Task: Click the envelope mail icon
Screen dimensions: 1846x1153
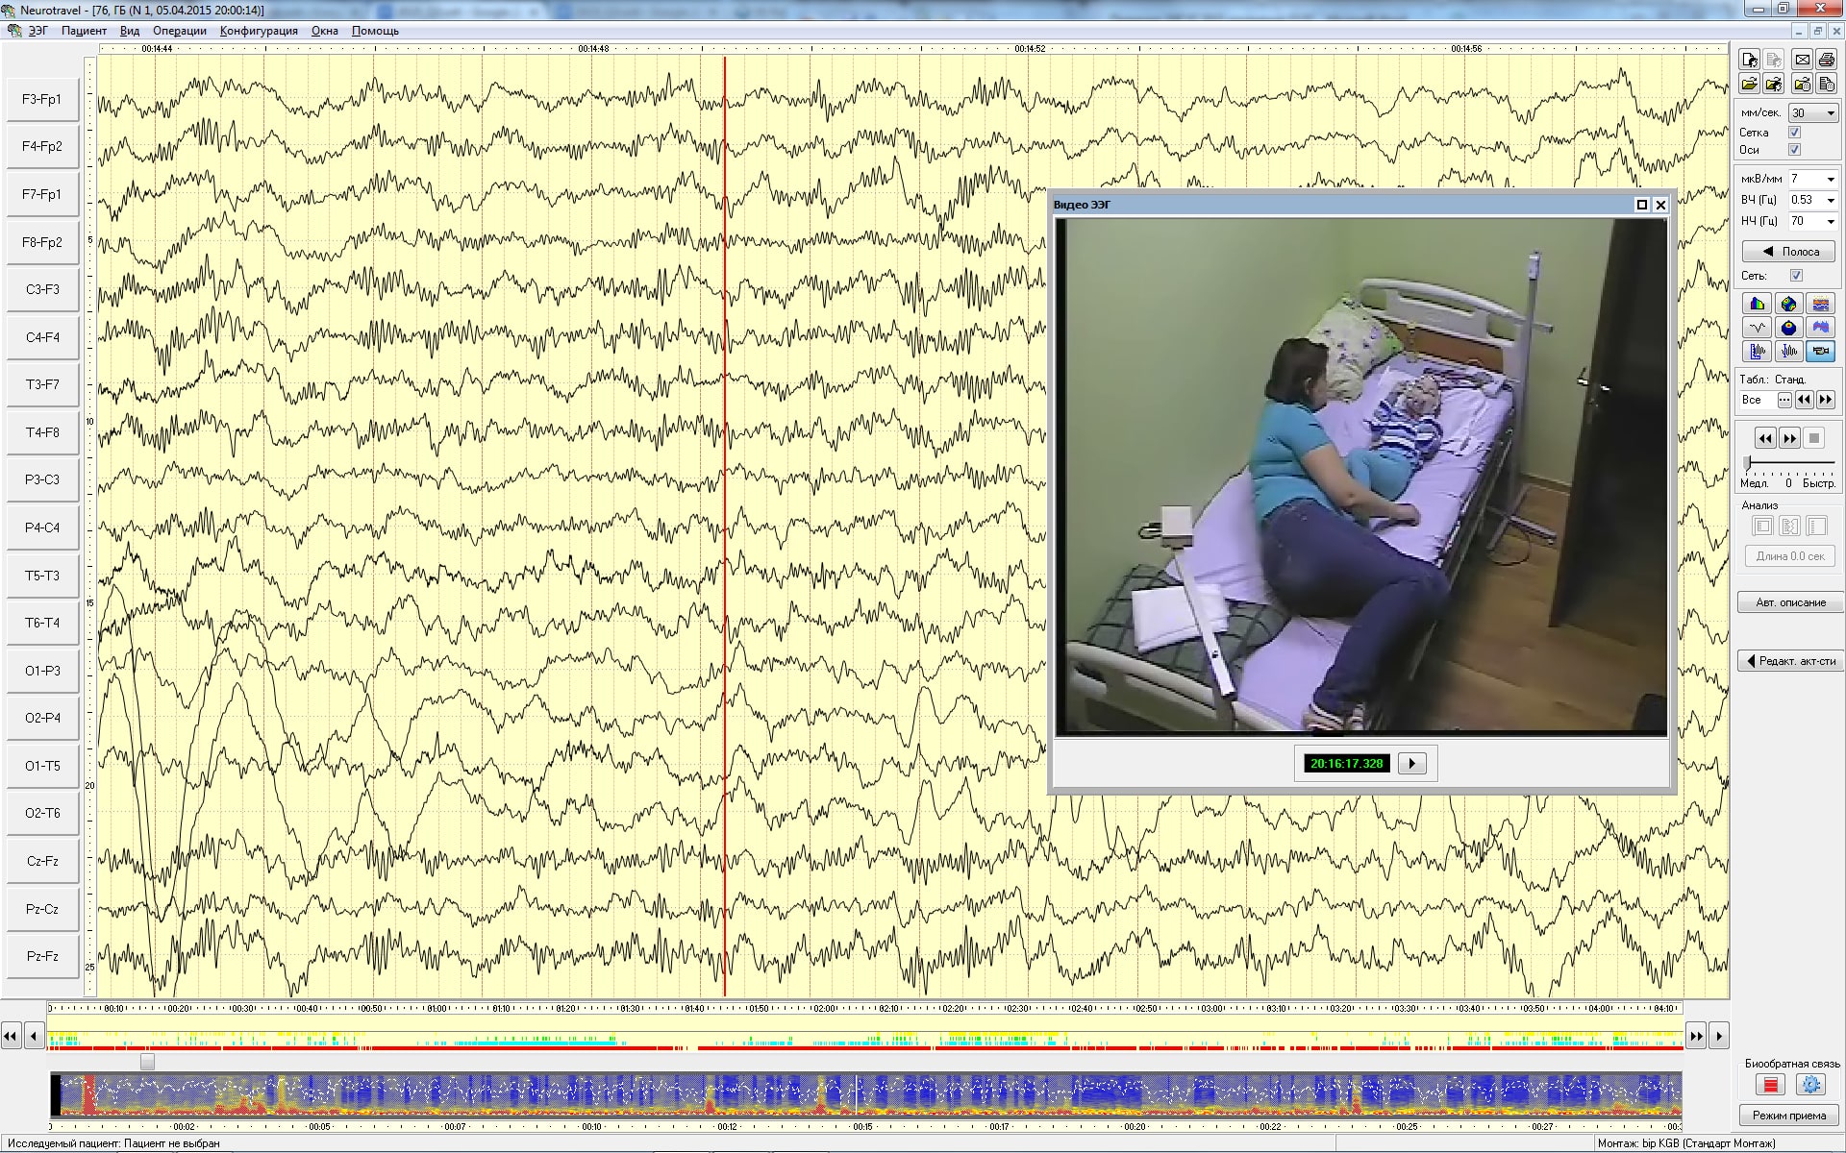Action: [x=1802, y=60]
